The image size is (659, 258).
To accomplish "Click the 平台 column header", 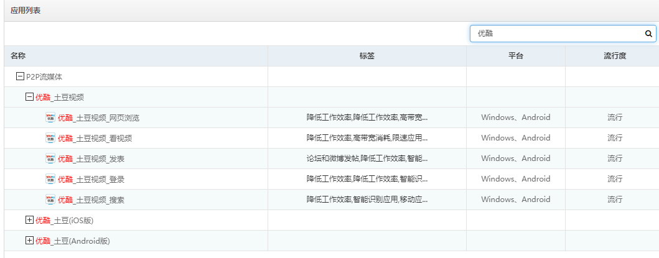I will (x=516, y=56).
